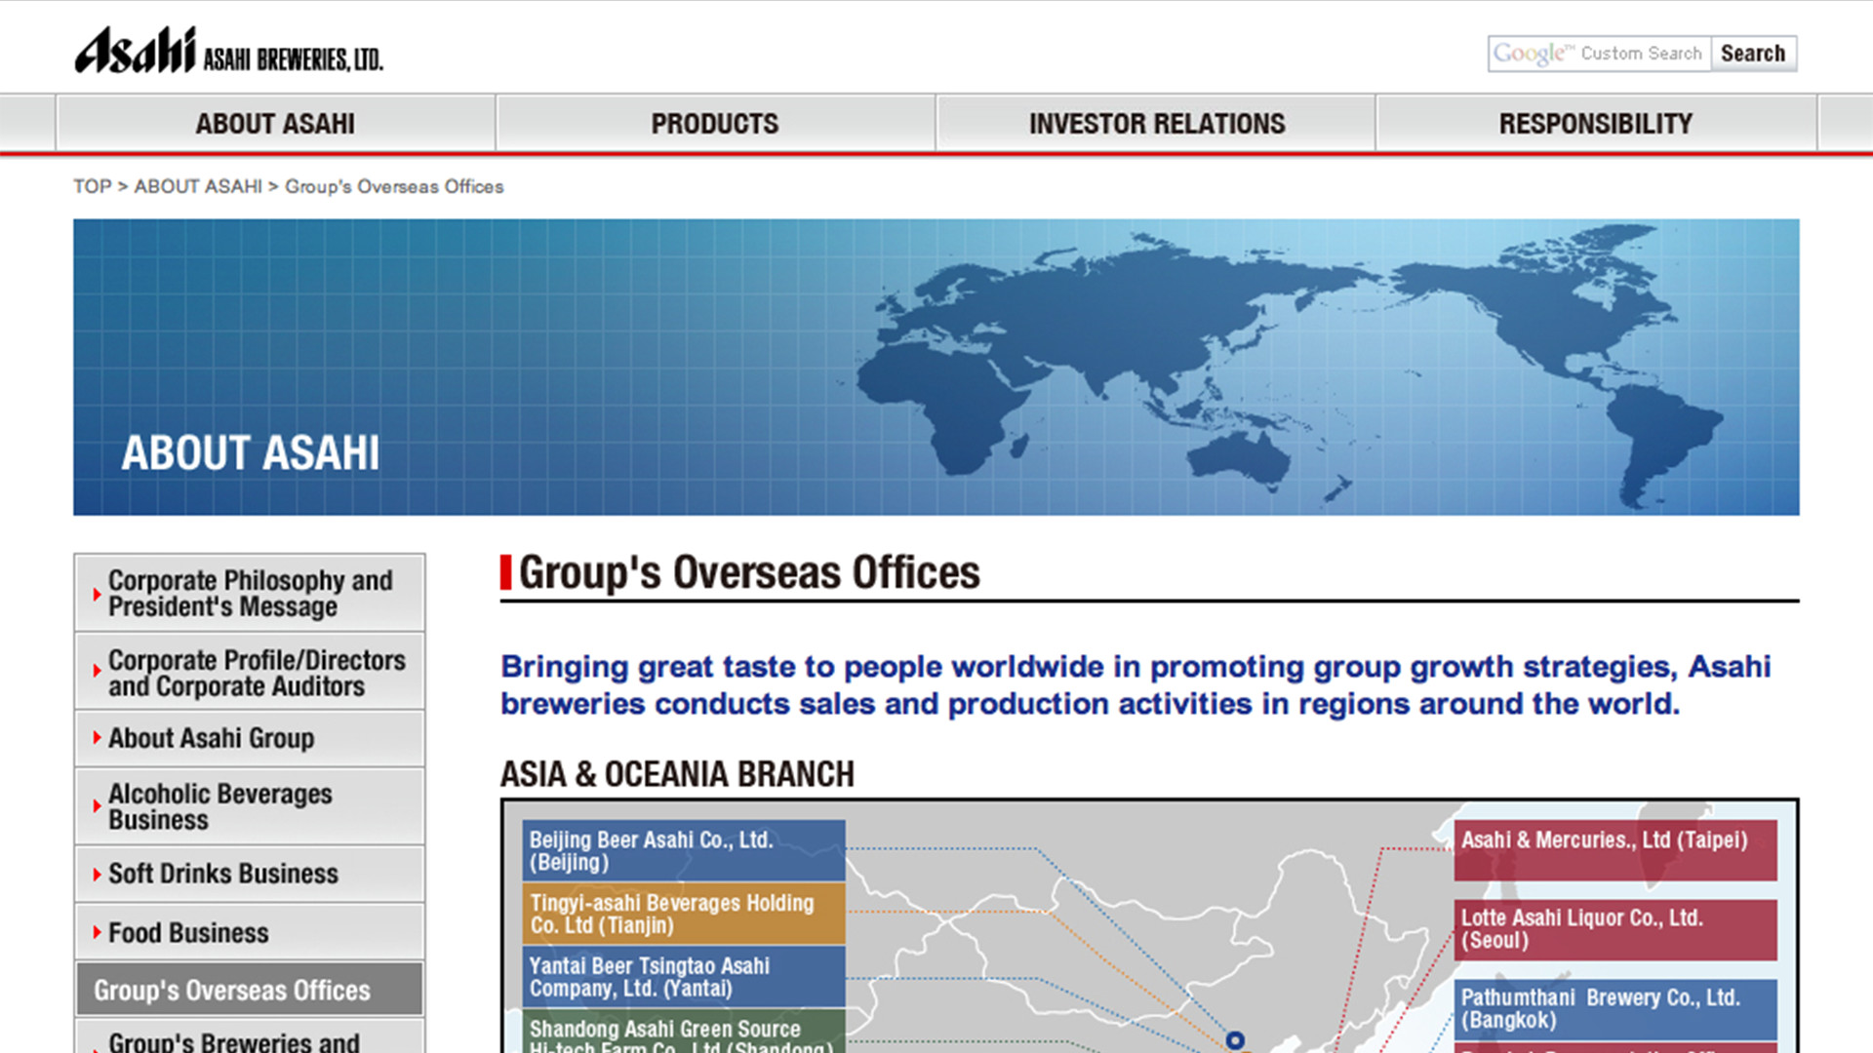The height and width of the screenshot is (1053, 1873).
Task: Click Yantai Beer Tsingtao Asahi Company label
Action: coord(684,976)
